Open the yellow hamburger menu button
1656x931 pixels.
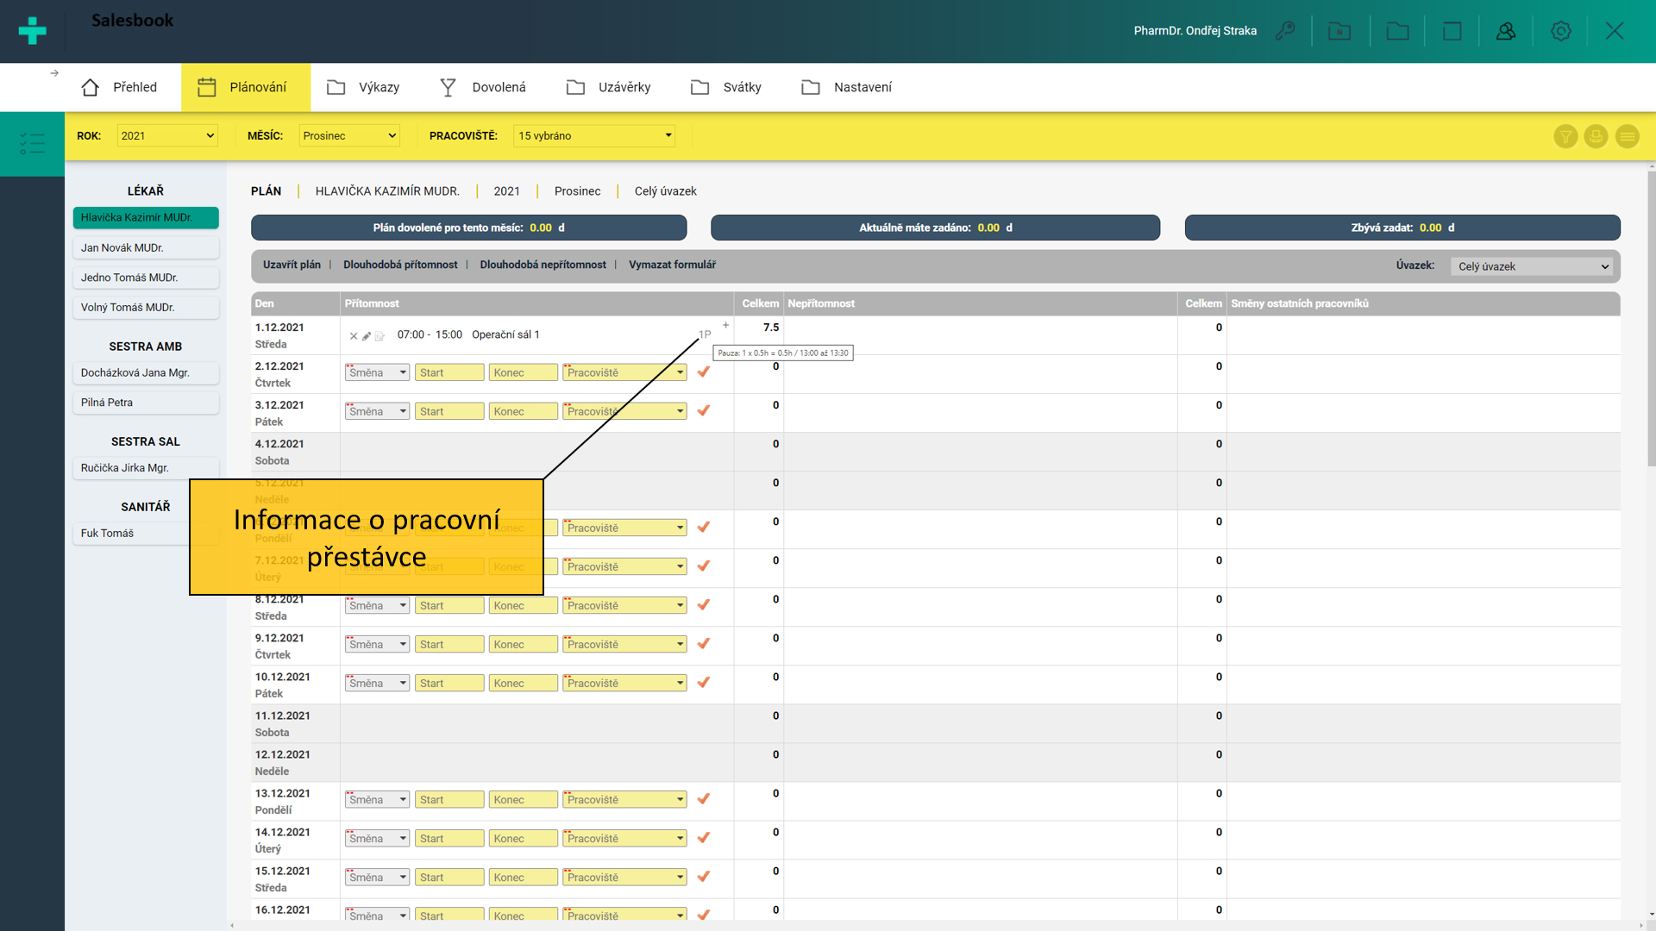click(x=1628, y=136)
